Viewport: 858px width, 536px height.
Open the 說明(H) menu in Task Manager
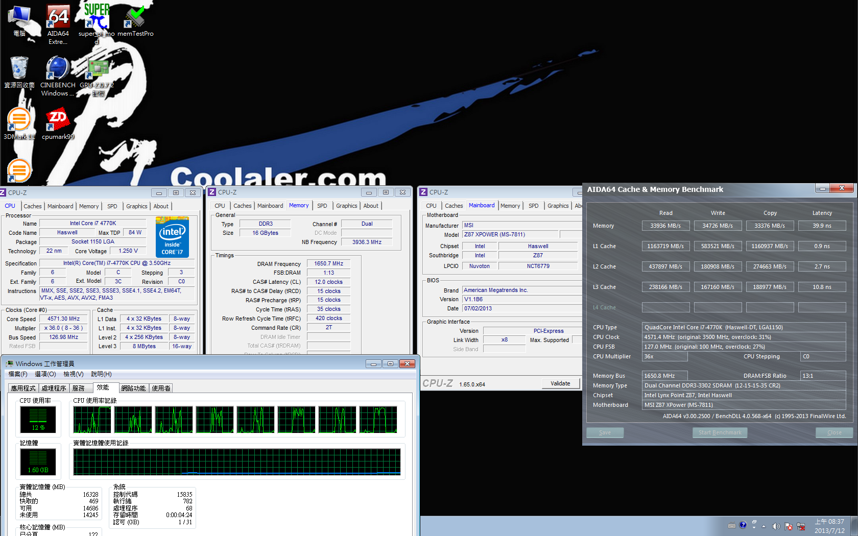coord(101,374)
